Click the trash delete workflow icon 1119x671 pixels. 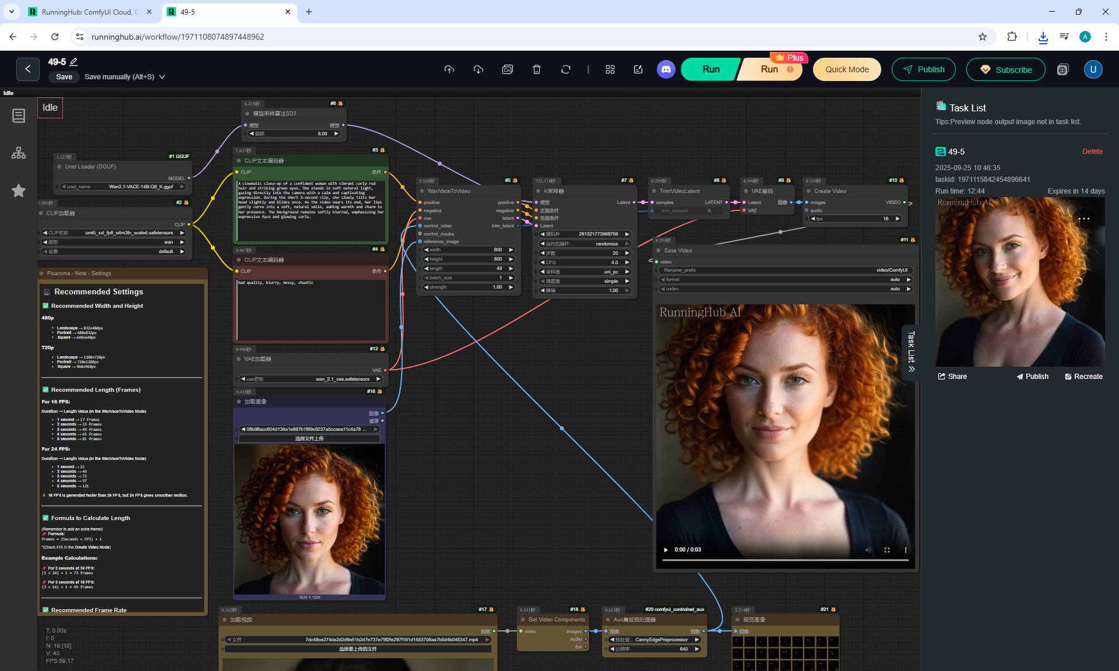pos(536,69)
